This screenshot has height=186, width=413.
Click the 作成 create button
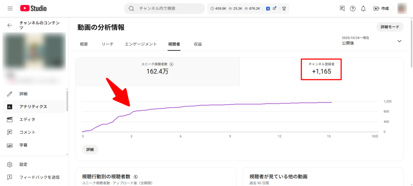pos(381,8)
